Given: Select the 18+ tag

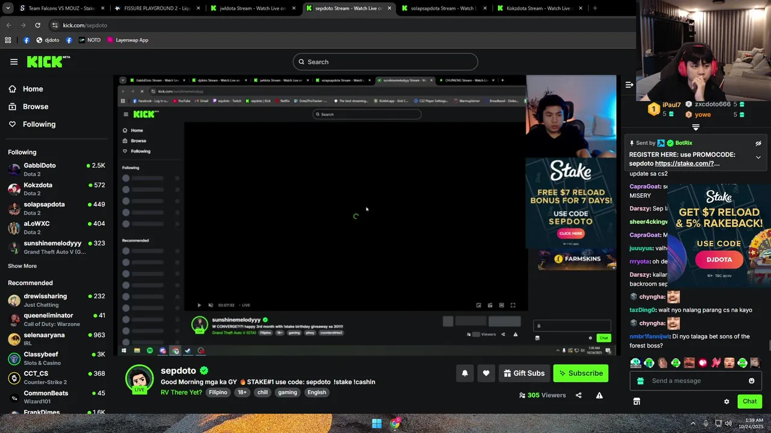Looking at the screenshot, I should click(242, 392).
